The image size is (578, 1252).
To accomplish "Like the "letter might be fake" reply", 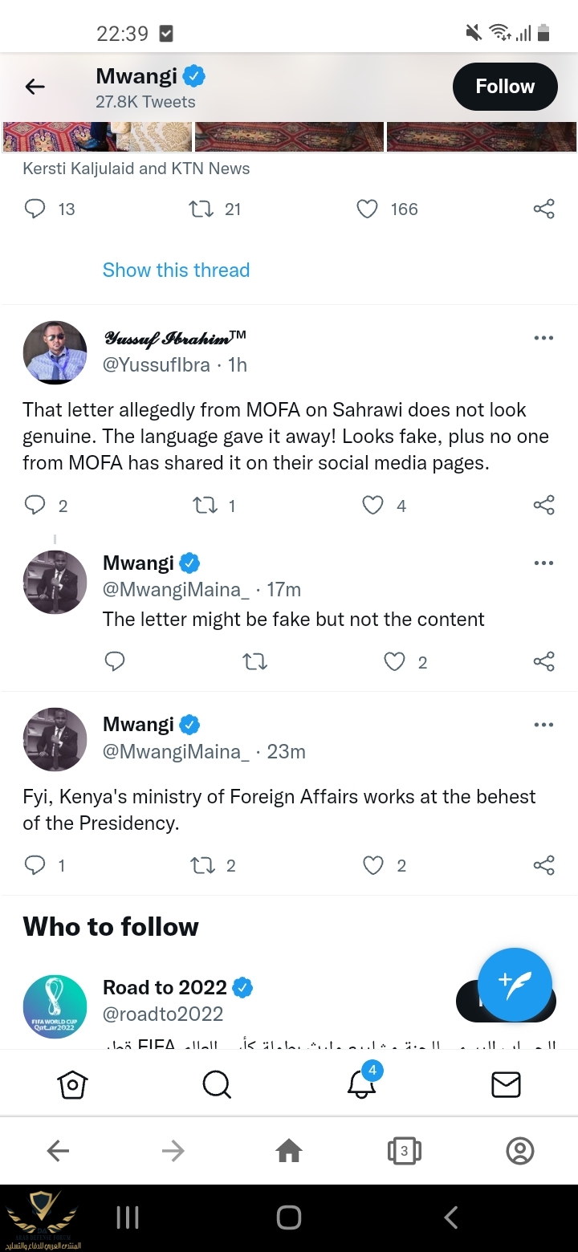I will [394, 661].
